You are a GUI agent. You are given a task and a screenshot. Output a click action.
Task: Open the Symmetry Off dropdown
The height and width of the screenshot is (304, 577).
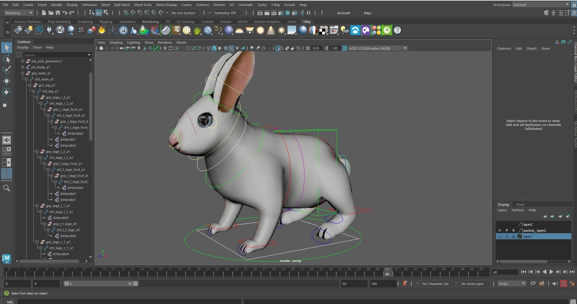pos(228,13)
